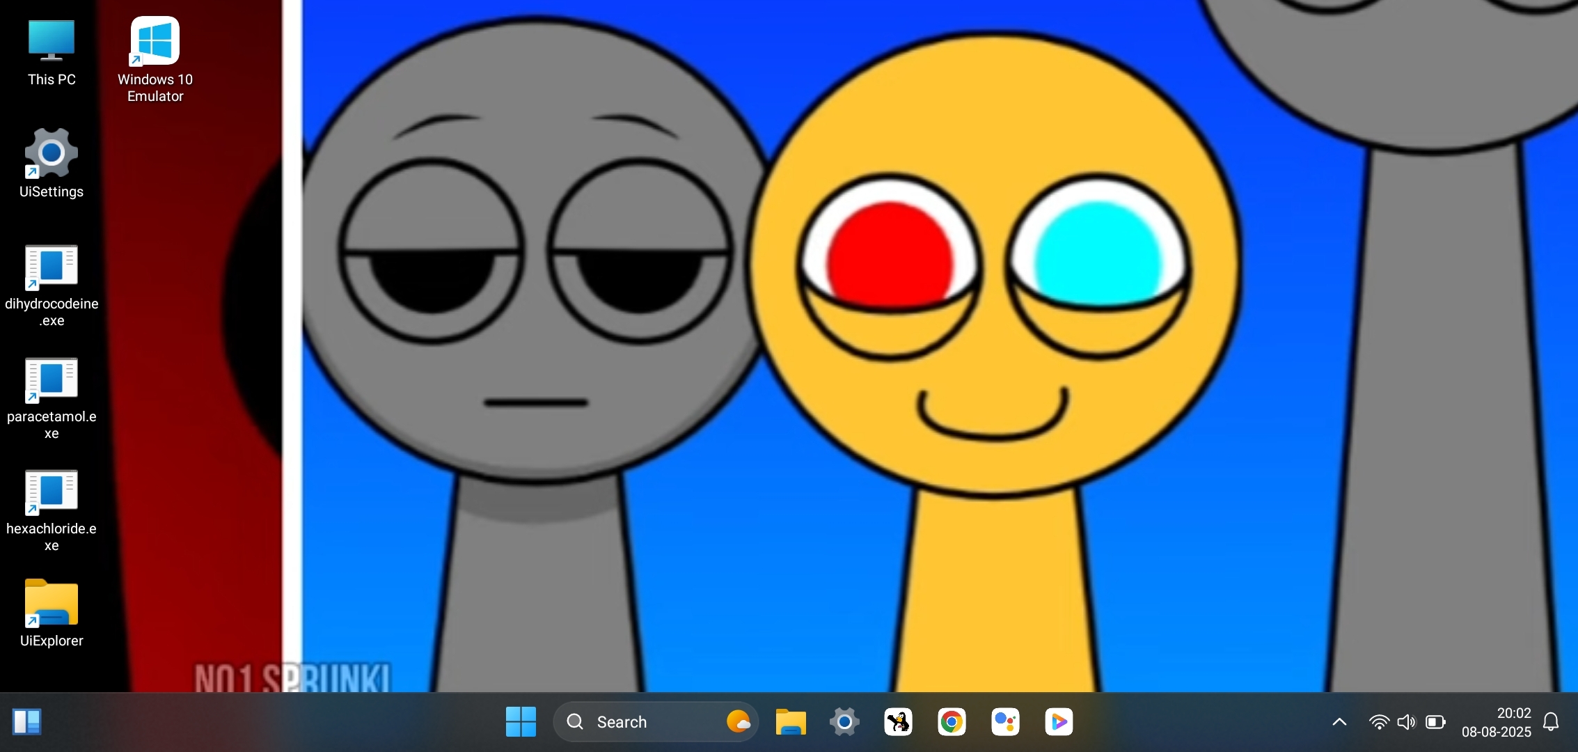This screenshot has height=752, width=1578.
Task: Open the notification bell icon
Action: click(1551, 722)
